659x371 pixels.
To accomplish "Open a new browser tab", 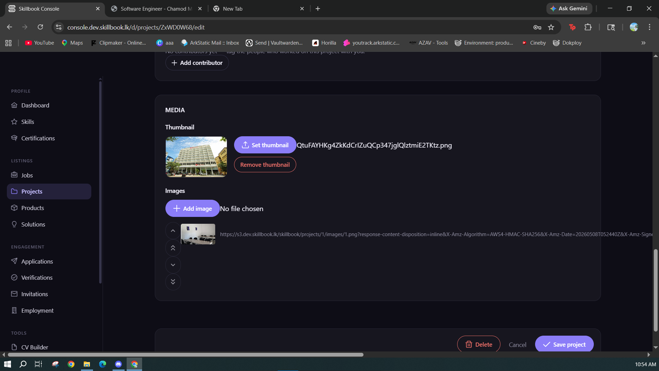I will point(318,9).
